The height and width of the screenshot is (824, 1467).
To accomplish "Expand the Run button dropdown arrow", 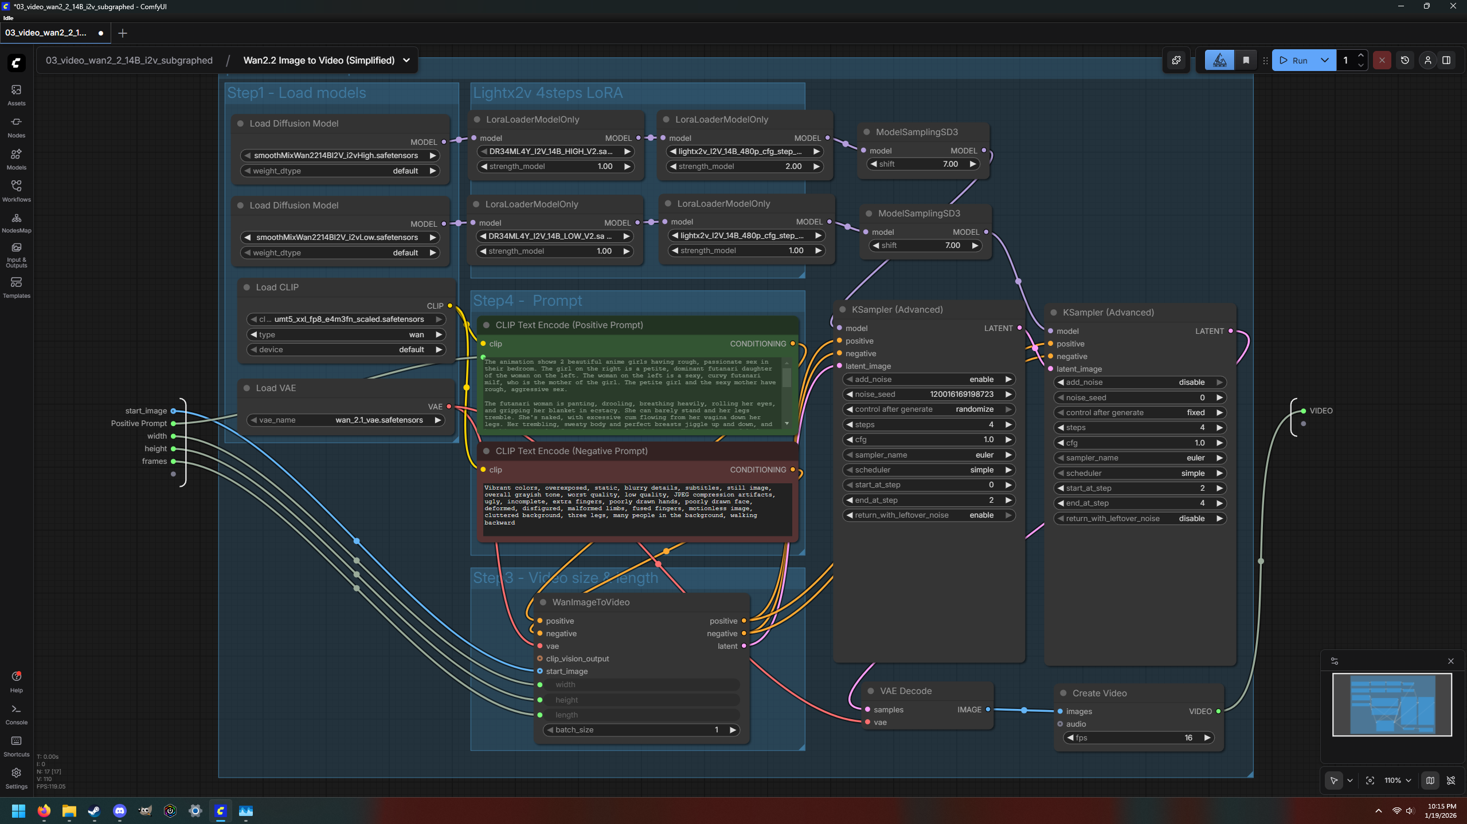I will point(1324,60).
